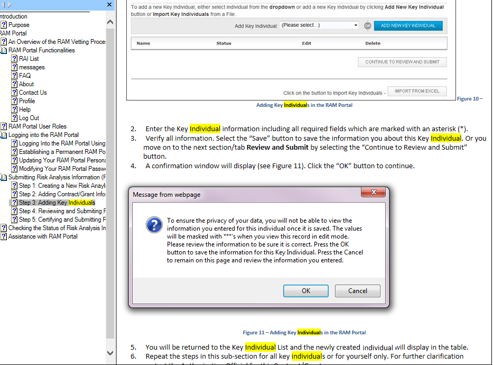
Task: Click the Add New Key Individual button
Action: pyautogui.click(x=408, y=25)
